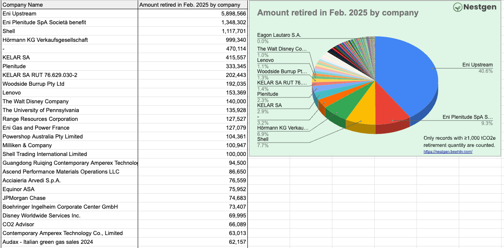
Task: Select the Guangdong Ruiqing Contemporary Amperex cell
Action: point(69,163)
